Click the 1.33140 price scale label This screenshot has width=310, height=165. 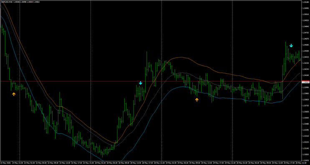(x=305, y=148)
